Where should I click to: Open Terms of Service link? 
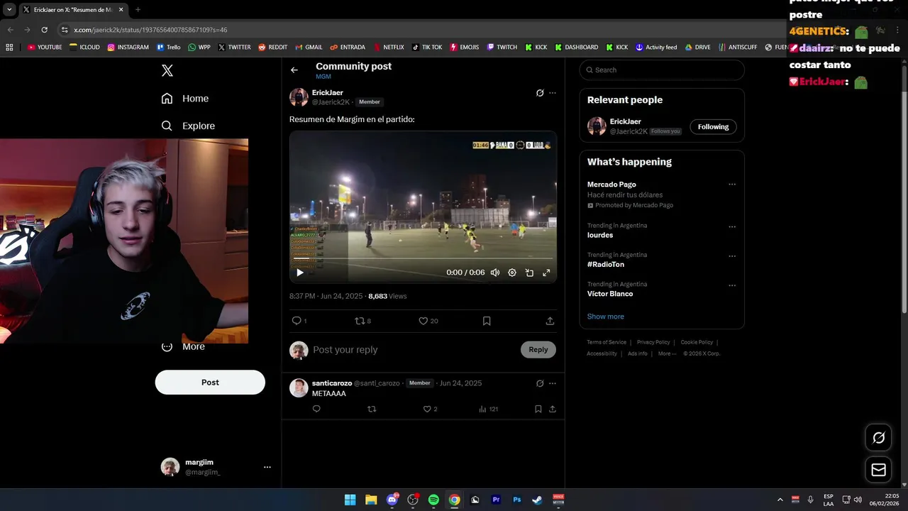point(607,342)
